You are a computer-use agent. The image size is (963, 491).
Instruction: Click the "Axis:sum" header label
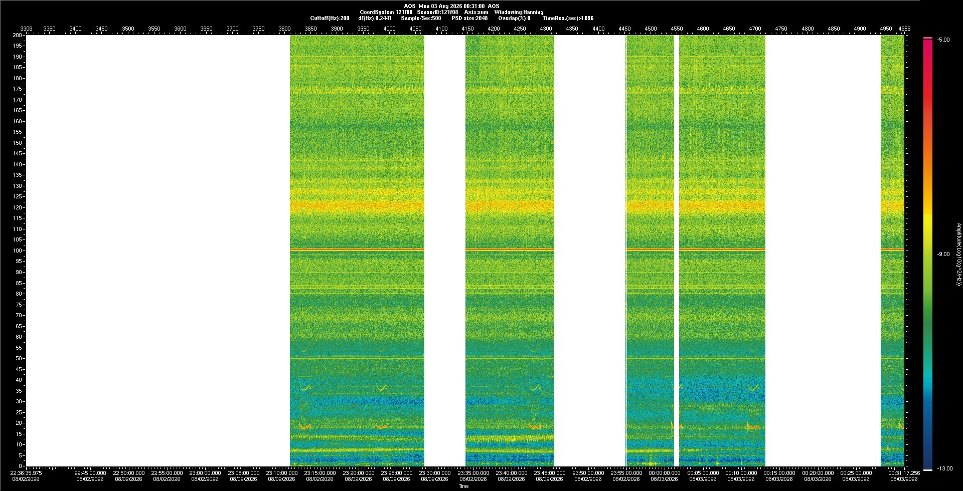(476, 12)
